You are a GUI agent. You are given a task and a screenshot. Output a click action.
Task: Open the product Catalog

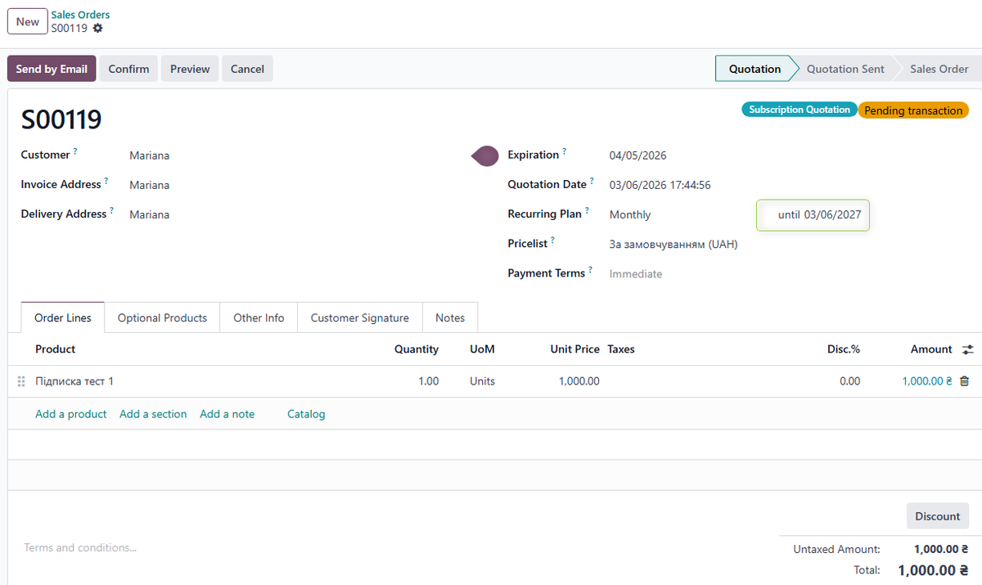pos(305,414)
